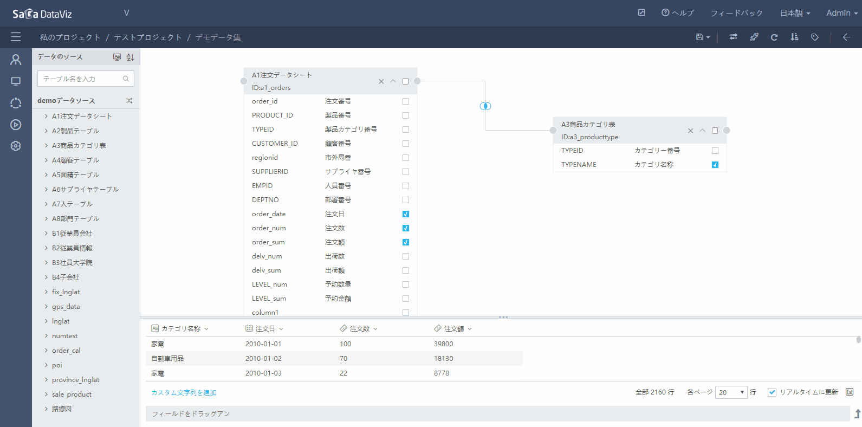Uncheck the order_sum field checkbox

tap(406, 242)
